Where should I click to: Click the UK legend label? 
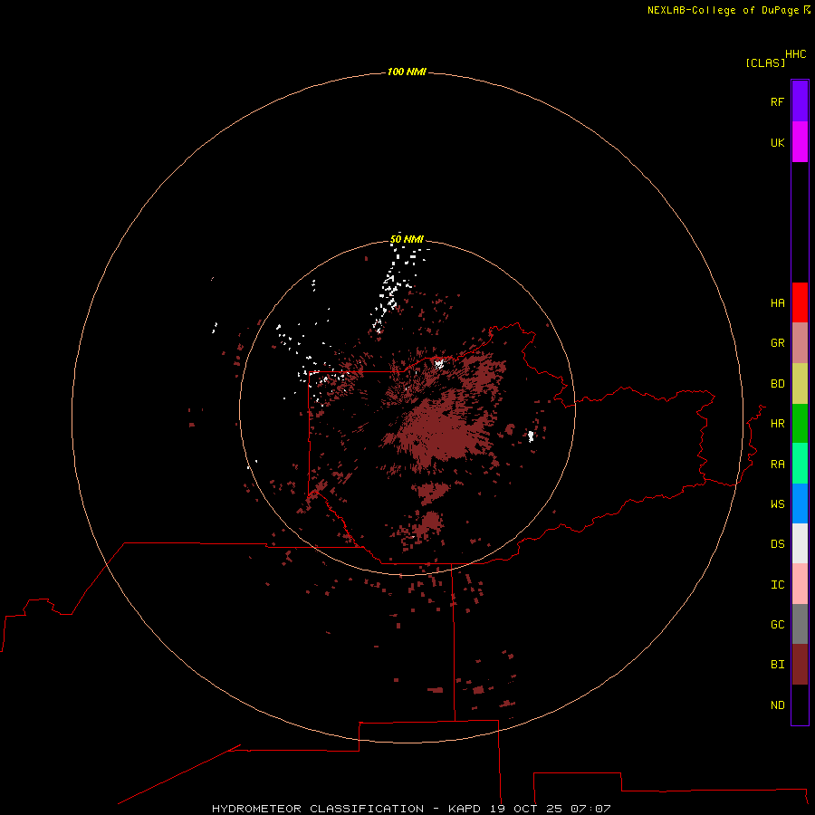click(777, 142)
